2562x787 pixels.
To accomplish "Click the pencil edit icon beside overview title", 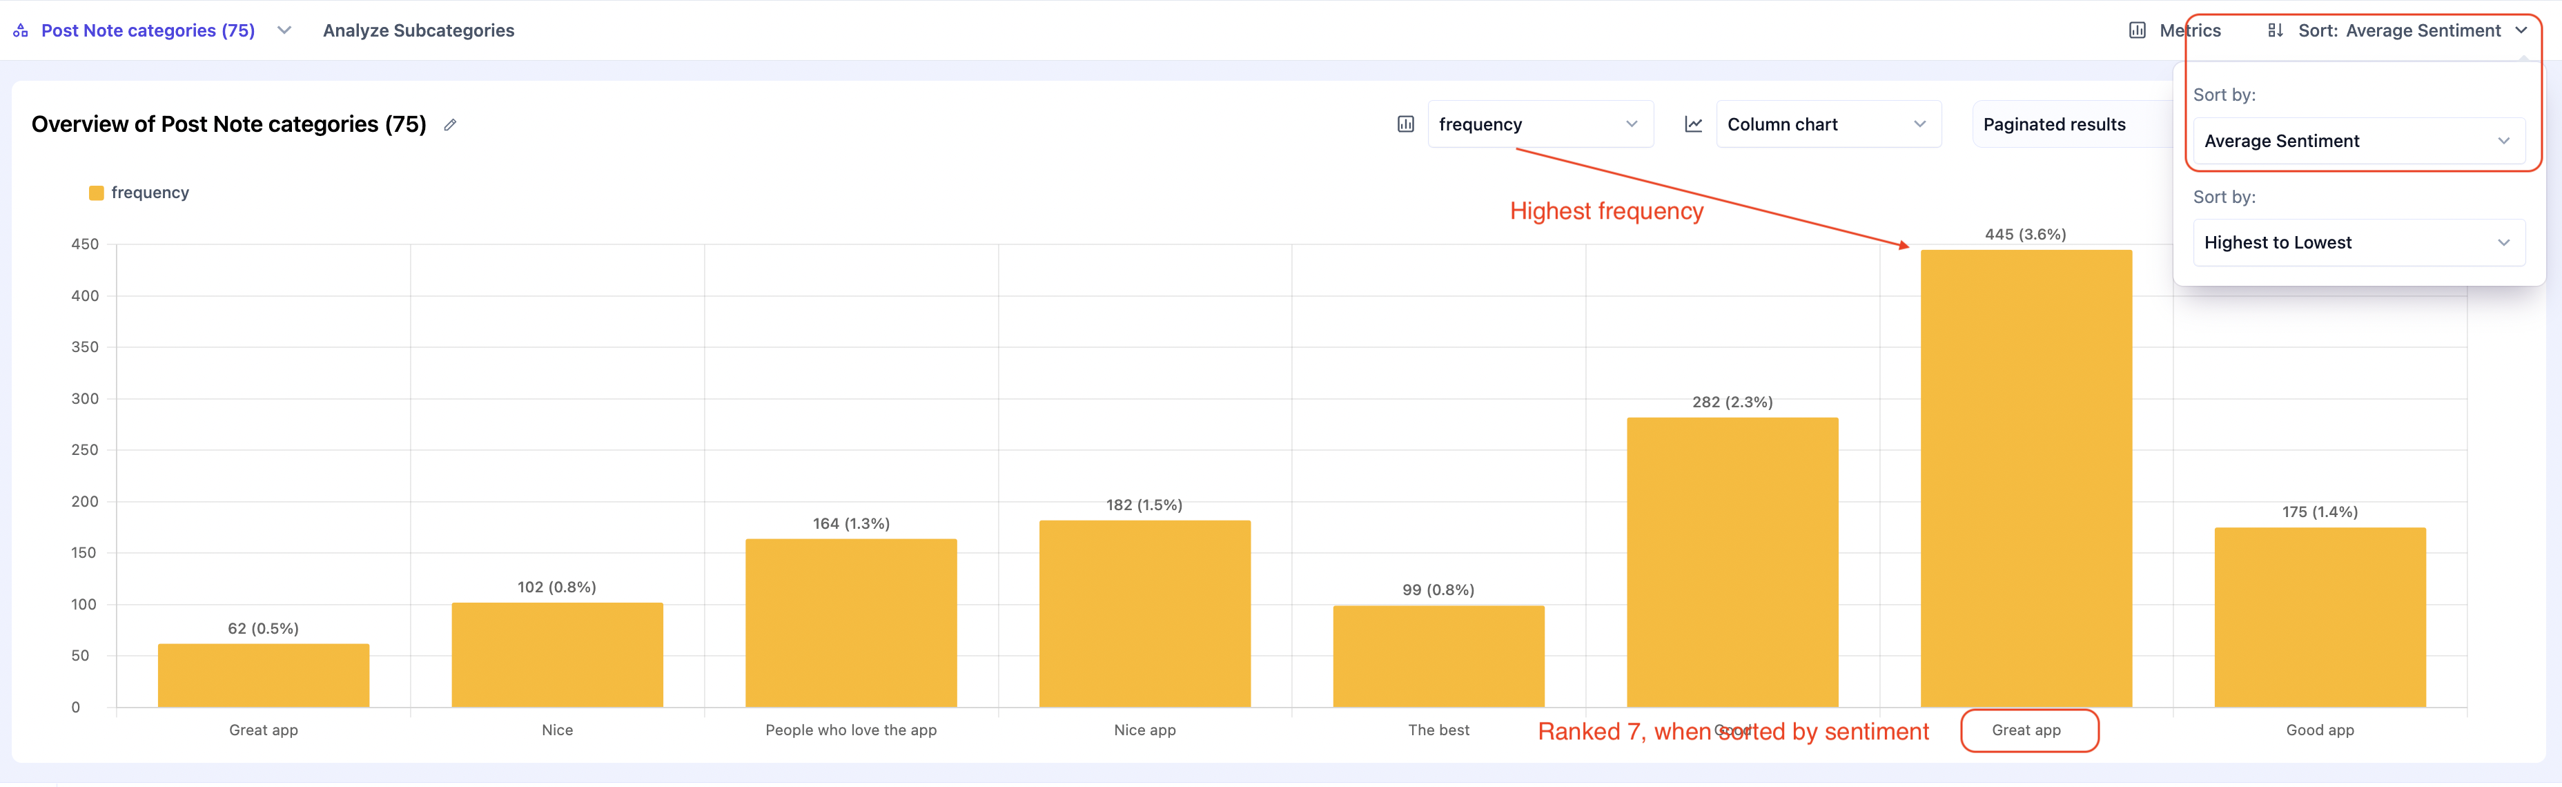I will tap(449, 126).
